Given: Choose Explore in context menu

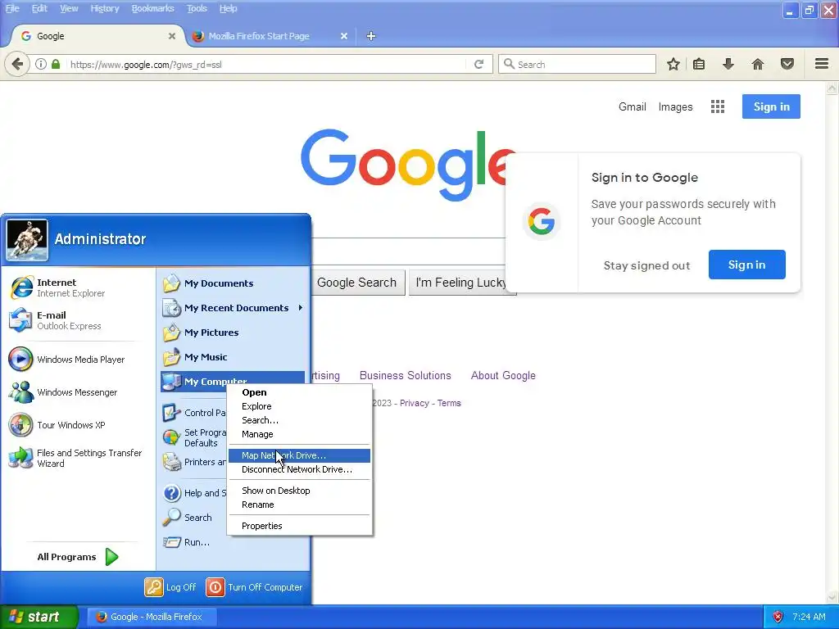Looking at the screenshot, I should click(299, 406).
